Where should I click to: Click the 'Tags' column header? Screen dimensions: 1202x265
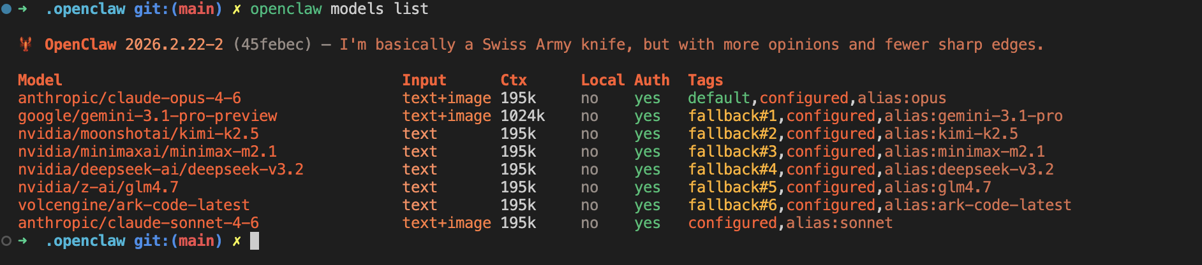tap(705, 80)
